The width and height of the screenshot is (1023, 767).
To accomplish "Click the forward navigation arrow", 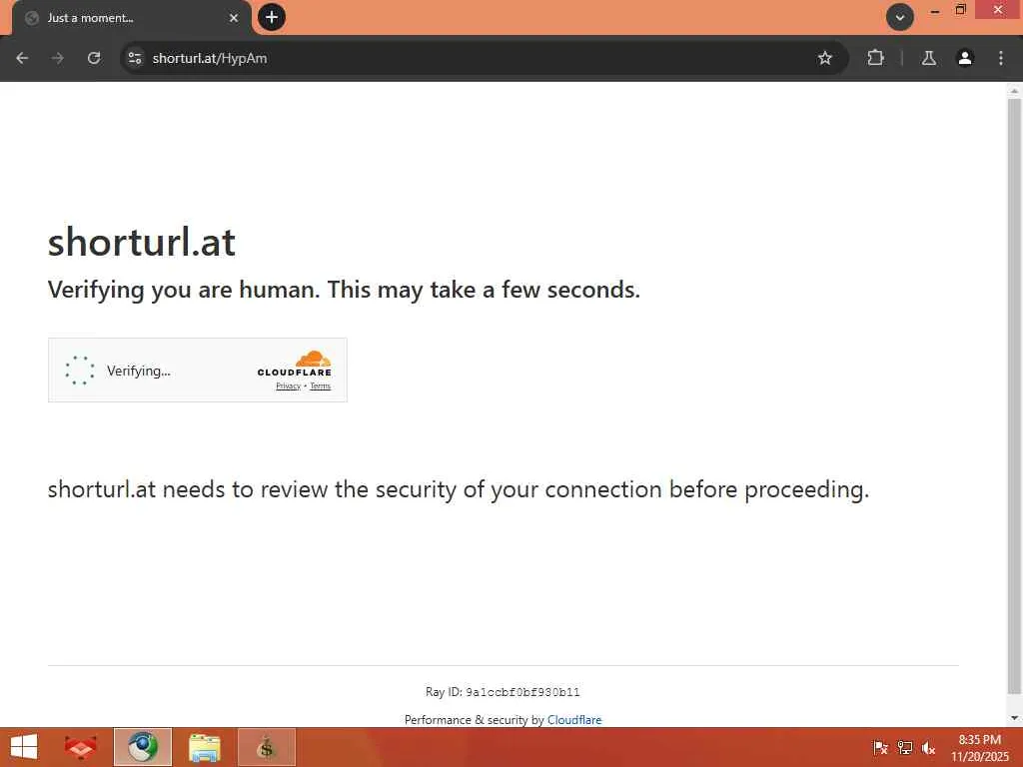I will (x=58, y=58).
